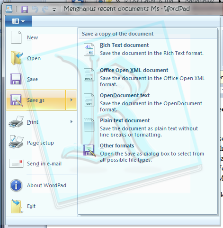Click the printer Print icon
The image size is (223, 228).
coord(16,122)
